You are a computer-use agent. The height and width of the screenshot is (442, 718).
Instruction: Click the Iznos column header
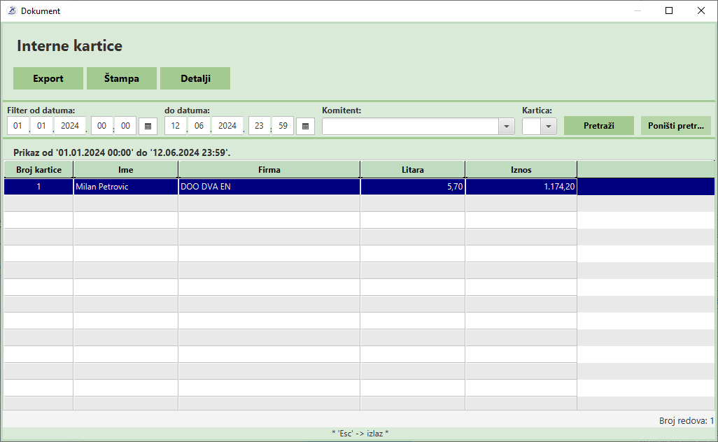(521, 169)
